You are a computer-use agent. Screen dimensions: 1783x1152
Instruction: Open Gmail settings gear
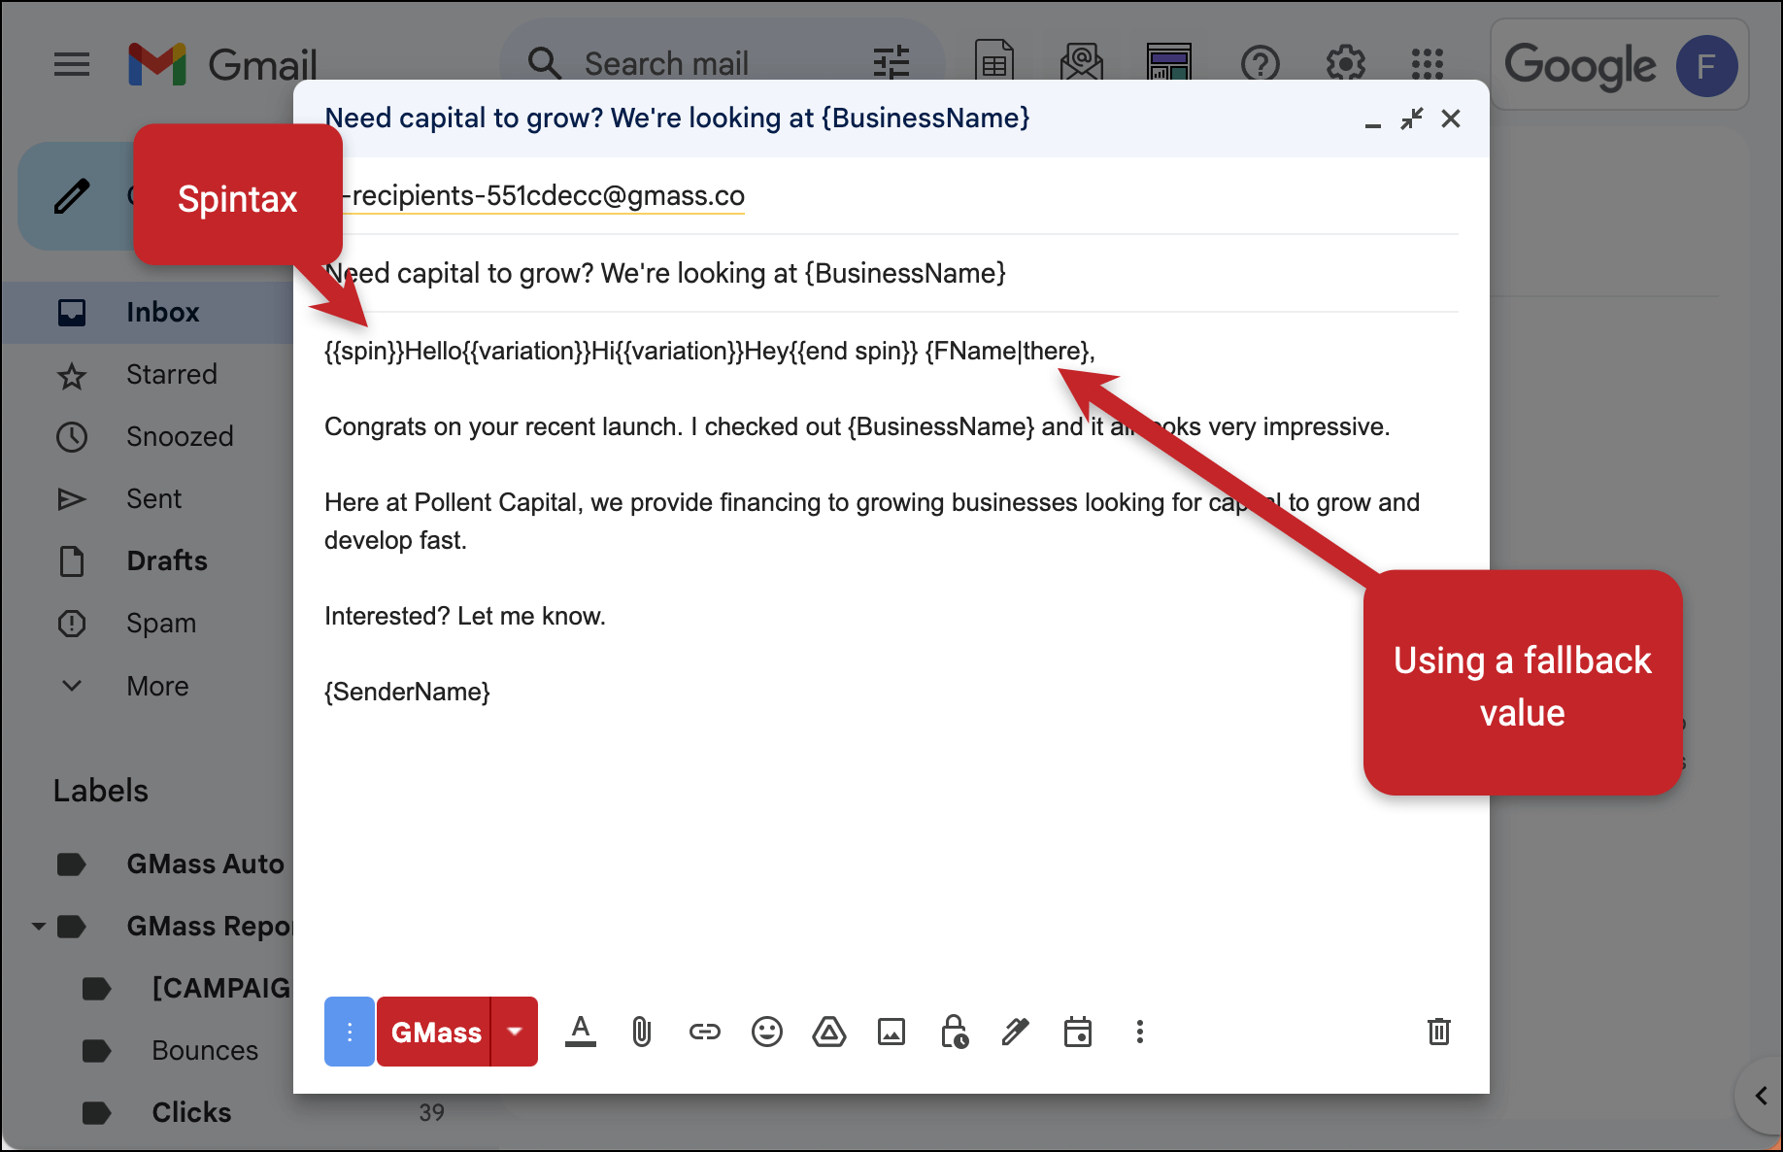(1345, 64)
